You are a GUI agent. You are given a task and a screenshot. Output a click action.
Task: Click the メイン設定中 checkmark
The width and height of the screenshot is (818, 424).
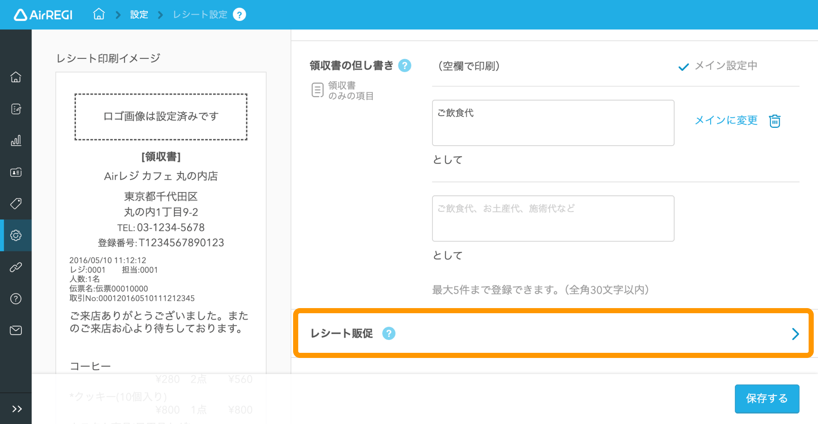tap(683, 67)
